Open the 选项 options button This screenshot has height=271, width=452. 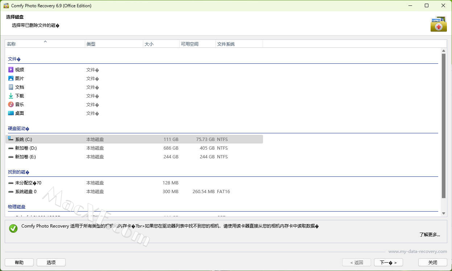coord(51,262)
